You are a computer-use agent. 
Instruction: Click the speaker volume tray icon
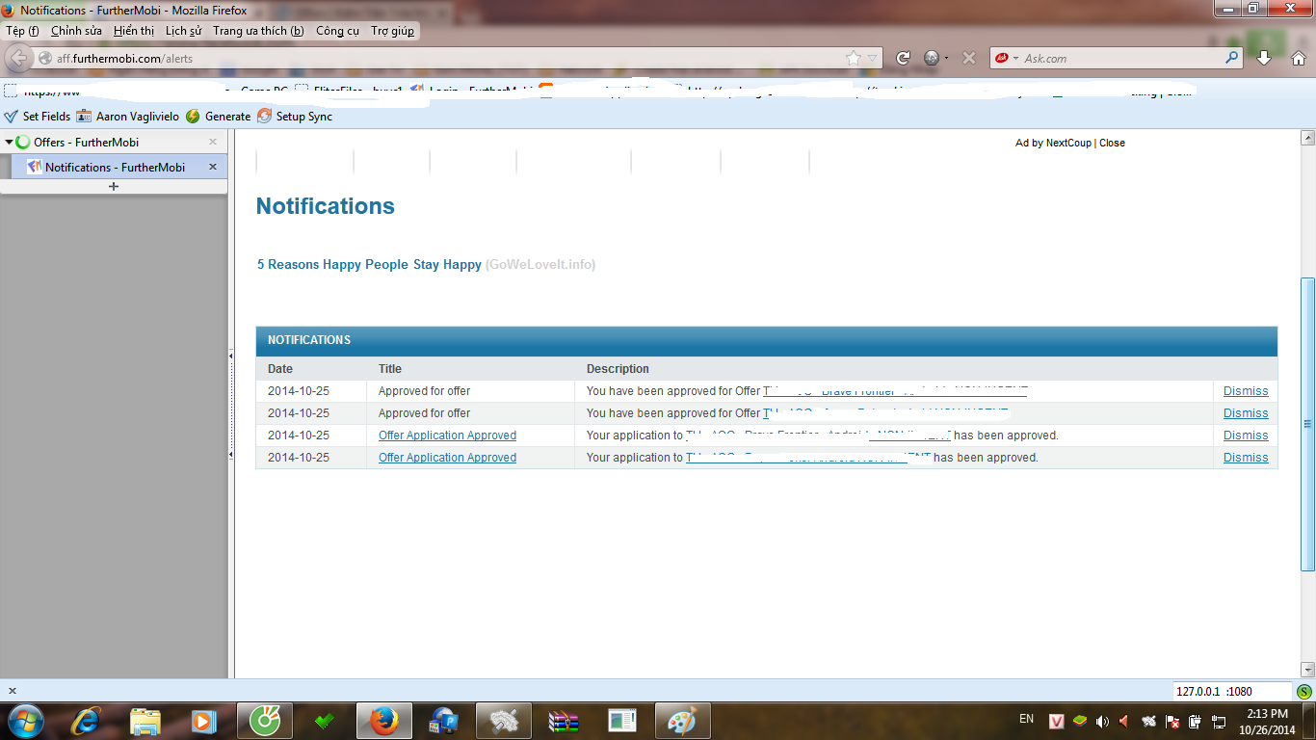point(1102,721)
